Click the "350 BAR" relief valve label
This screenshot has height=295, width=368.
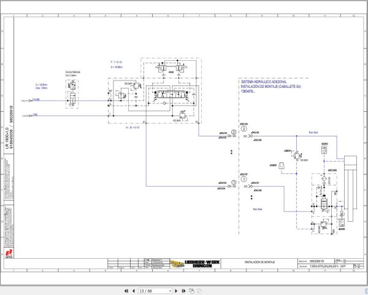tap(128, 84)
